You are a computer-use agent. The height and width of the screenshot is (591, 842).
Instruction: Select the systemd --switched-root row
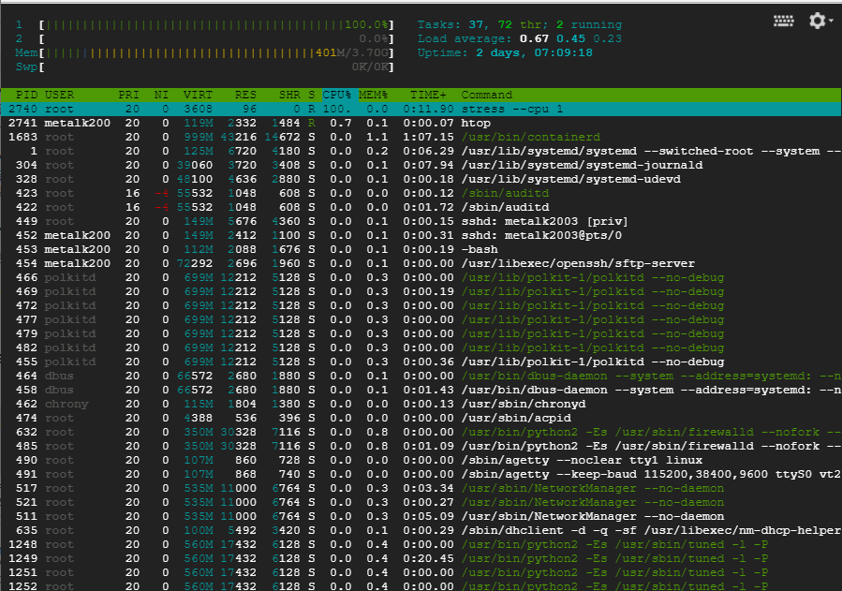421,151
